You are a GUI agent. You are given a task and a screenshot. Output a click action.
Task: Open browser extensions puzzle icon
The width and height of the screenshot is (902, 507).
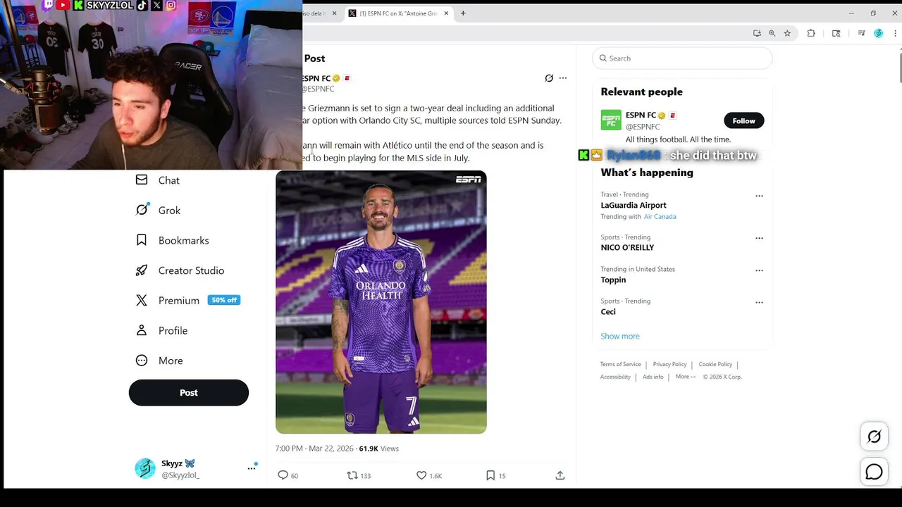pyautogui.click(x=811, y=33)
